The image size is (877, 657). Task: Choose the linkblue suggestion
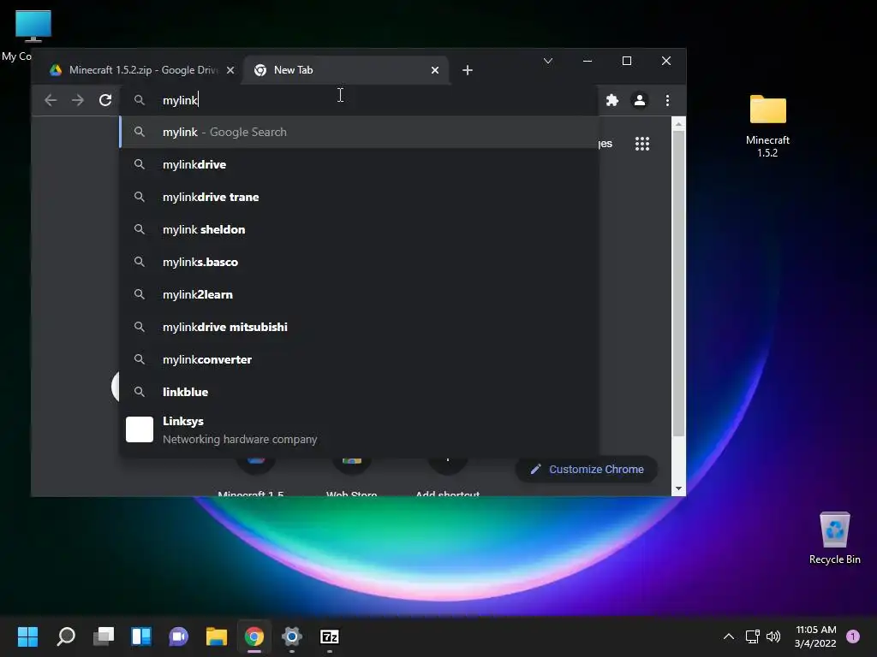[x=359, y=392]
